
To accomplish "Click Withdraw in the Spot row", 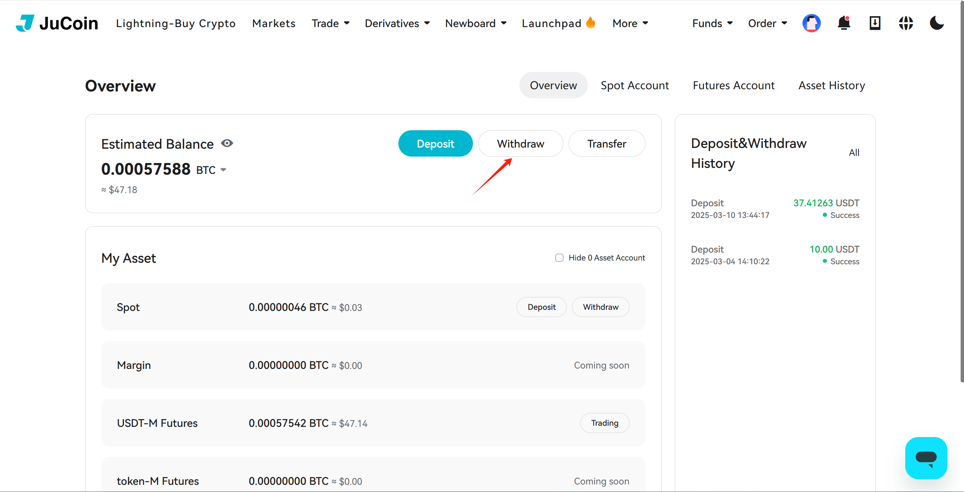I will click(601, 307).
